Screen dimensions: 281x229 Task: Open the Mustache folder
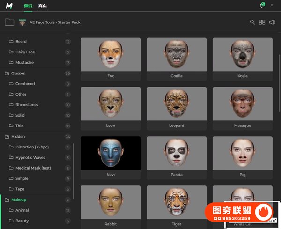[24, 63]
